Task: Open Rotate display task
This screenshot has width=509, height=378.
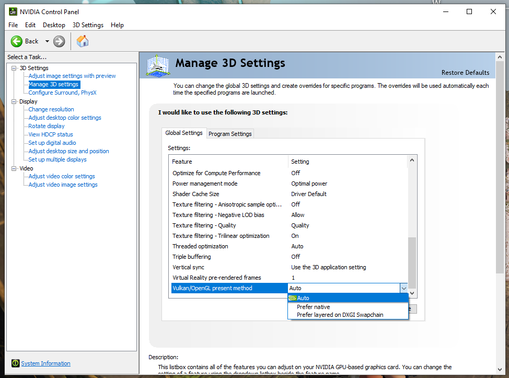Action: coord(47,126)
